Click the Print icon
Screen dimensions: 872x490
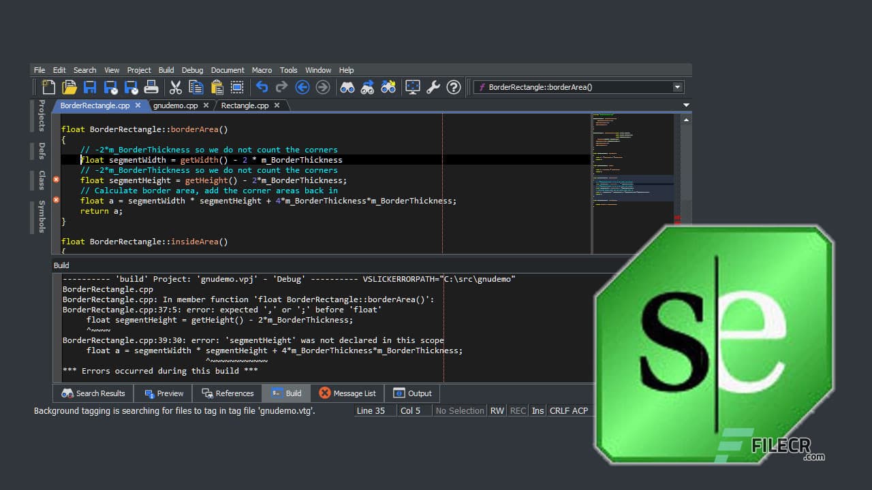(151, 86)
